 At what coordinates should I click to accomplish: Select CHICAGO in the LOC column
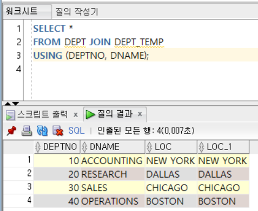(x=171, y=188)
